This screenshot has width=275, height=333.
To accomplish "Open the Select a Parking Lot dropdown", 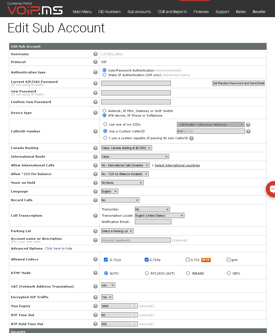I will coord(117,231).
